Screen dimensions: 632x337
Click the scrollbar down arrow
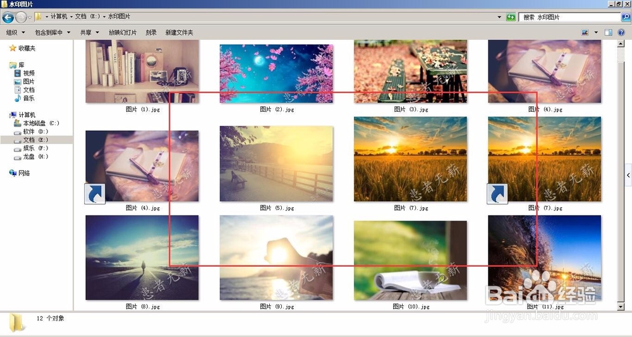[x=621, y=307]
